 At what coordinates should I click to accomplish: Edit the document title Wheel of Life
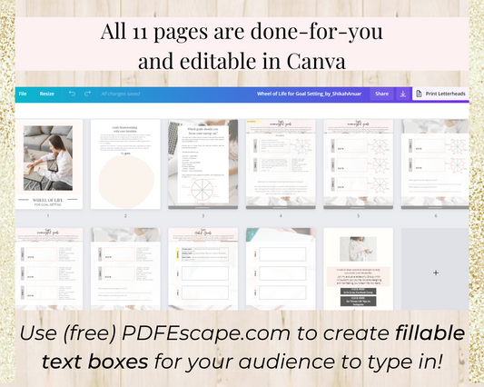(x=309, y=94)
